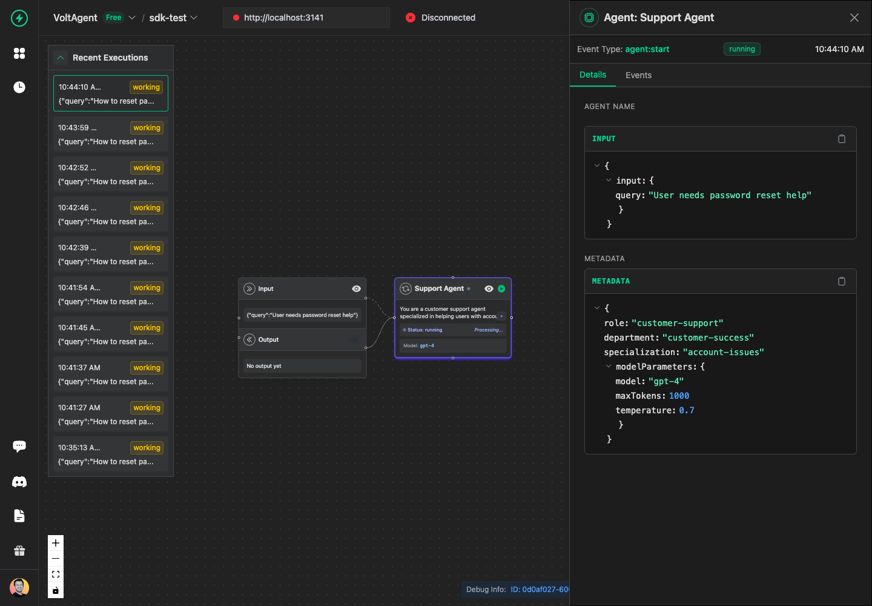This screenshot has height=606, width=872.
Task: Open the user profile avatar
Action: pos(19,587)
